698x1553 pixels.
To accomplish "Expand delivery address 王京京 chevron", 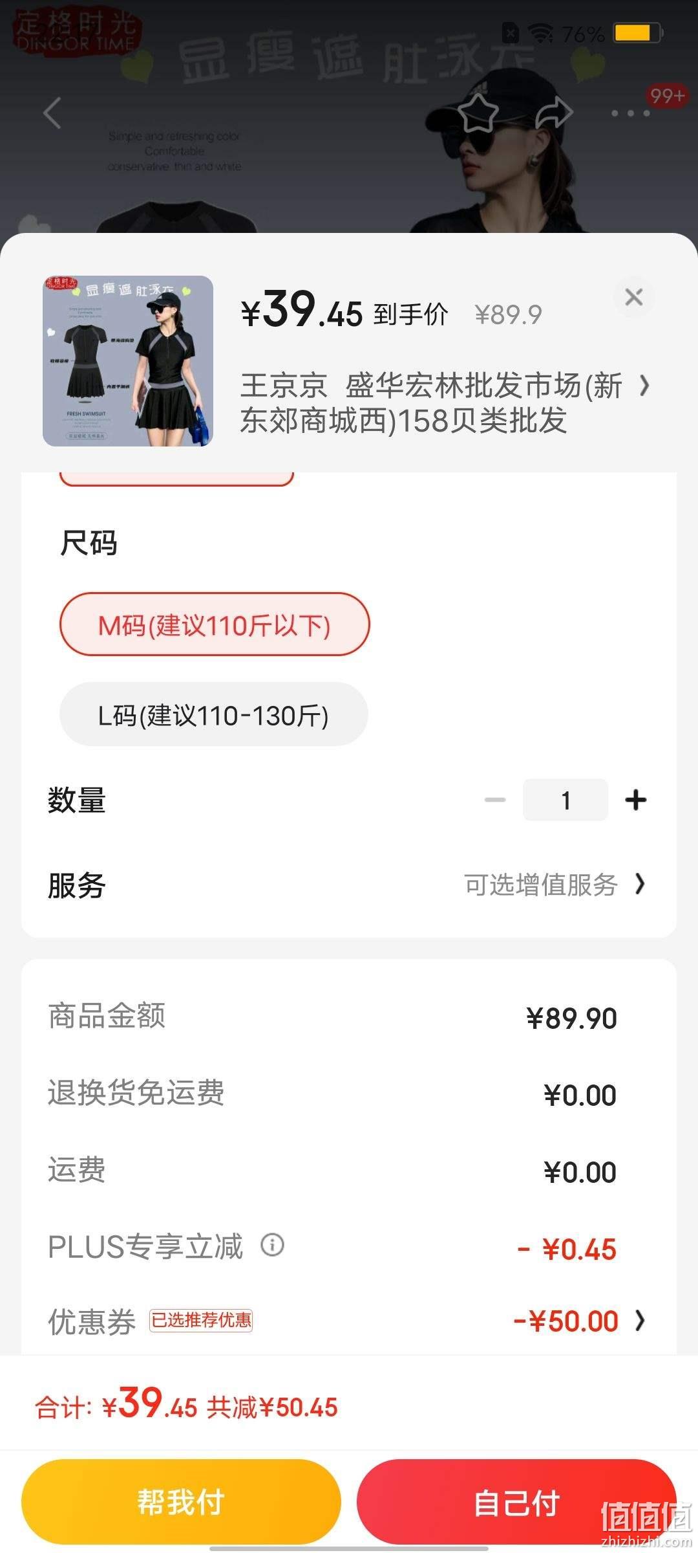I will (644, 386).
